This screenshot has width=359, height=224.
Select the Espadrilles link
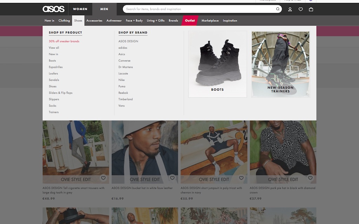coord(56,67)
